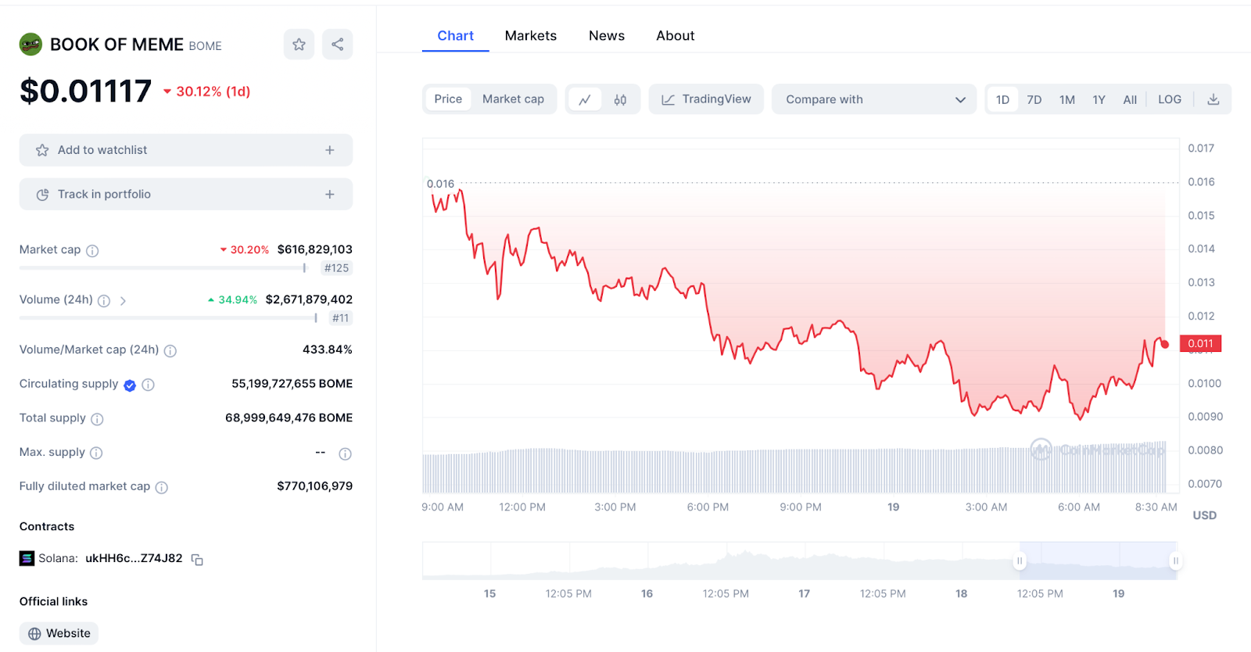
Task: Click volume rank #11 badge
Action: (340, 318)
